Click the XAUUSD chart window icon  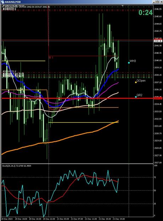[3, 2]
